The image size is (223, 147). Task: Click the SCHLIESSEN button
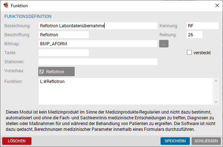click(206, 141)
